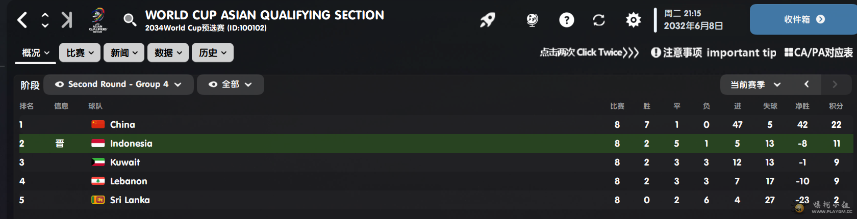Screen dimensions: 857x219
Task: Open the help question mark icon
Action: 566,20
